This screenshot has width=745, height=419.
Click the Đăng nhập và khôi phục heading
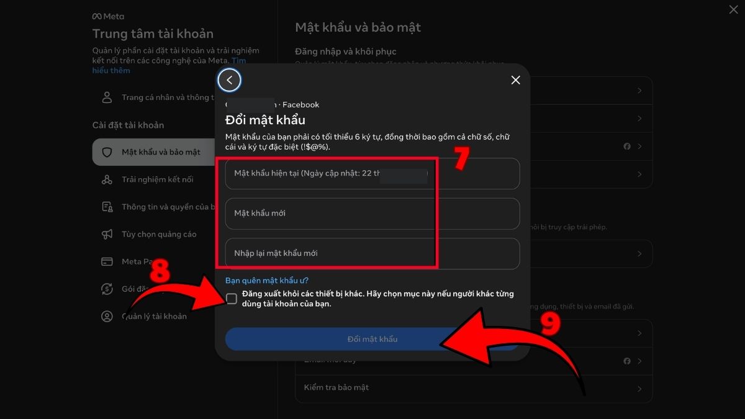tap(346, 51)
